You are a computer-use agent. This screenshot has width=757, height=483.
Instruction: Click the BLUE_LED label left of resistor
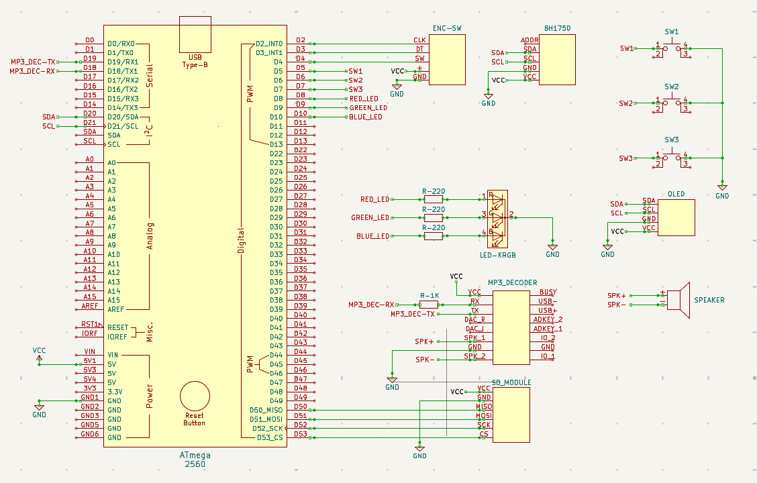tap(372, 236)
